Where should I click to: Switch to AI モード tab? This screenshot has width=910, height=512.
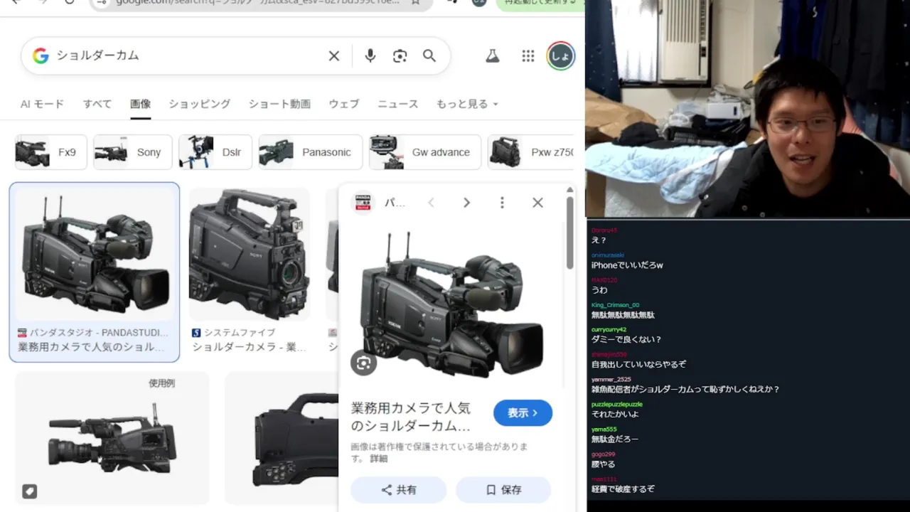click(x=42, y=104)
